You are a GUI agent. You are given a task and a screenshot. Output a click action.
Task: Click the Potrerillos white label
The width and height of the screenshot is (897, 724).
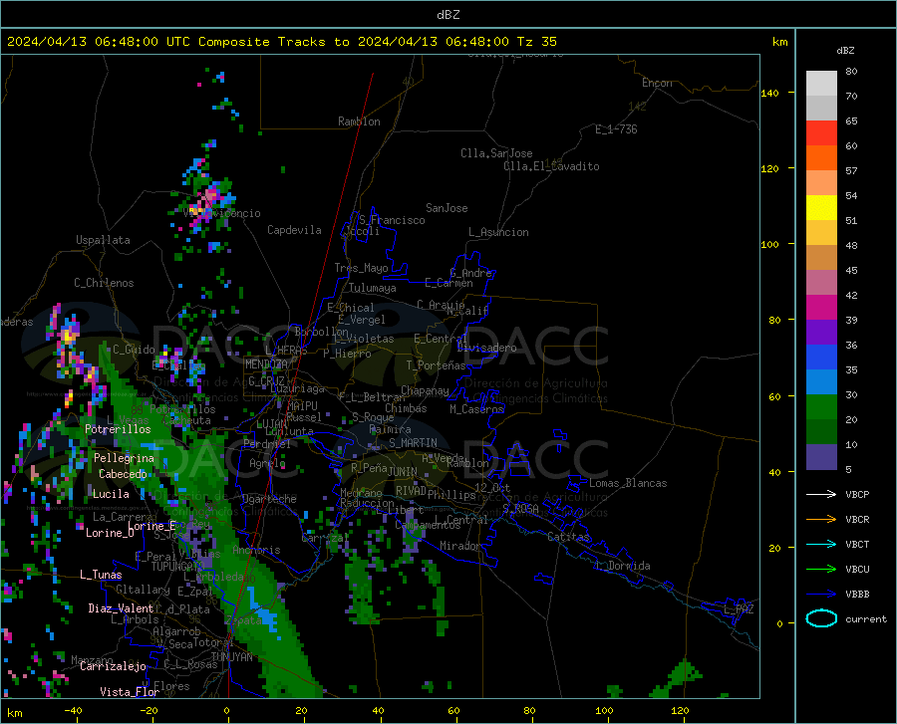tap(118, 429)
